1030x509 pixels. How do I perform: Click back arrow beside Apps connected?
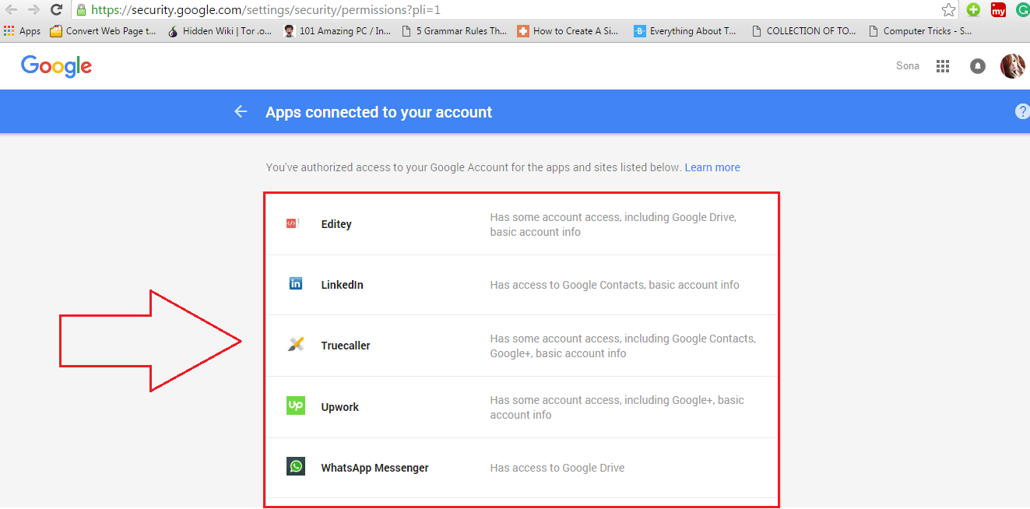pyautogui.click(x=241, y=111)
